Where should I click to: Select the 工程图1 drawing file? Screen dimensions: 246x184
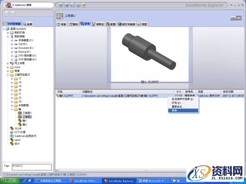25,113
